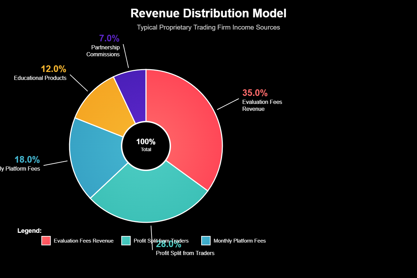Select "Monthly Platform Fees" legend text
Screen dimensions: 417x278
(239, 241)
